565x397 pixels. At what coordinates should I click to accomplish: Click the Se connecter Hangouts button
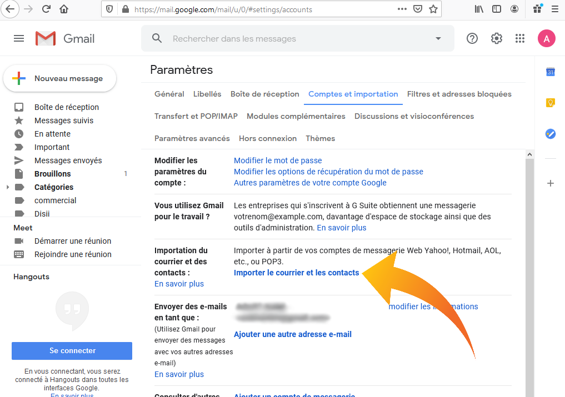click(x=72, y=351)
